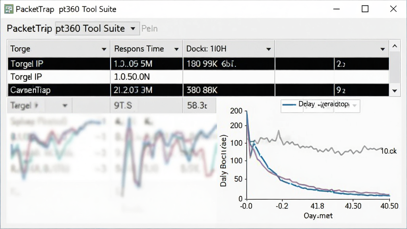Select the 1.0.50.0N table cell
This screenshot has width=407, height=229.
pyautogui.click(x=147, y=77)
